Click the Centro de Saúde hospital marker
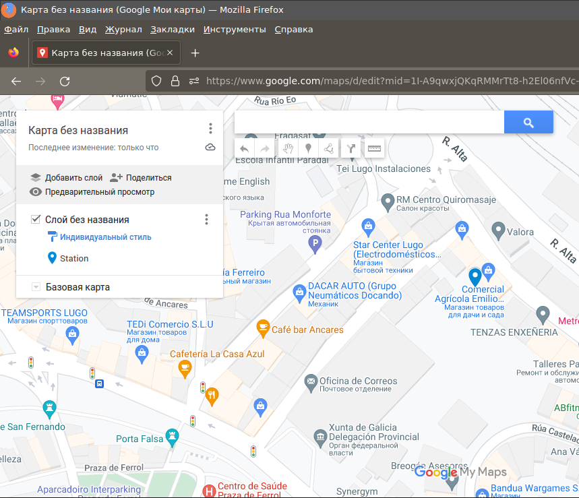 (210, 491)
